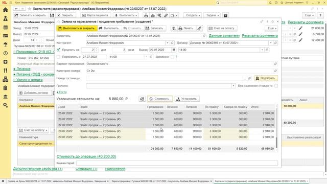
Task: Click the Подобрать room button
Action: [266, 78]
